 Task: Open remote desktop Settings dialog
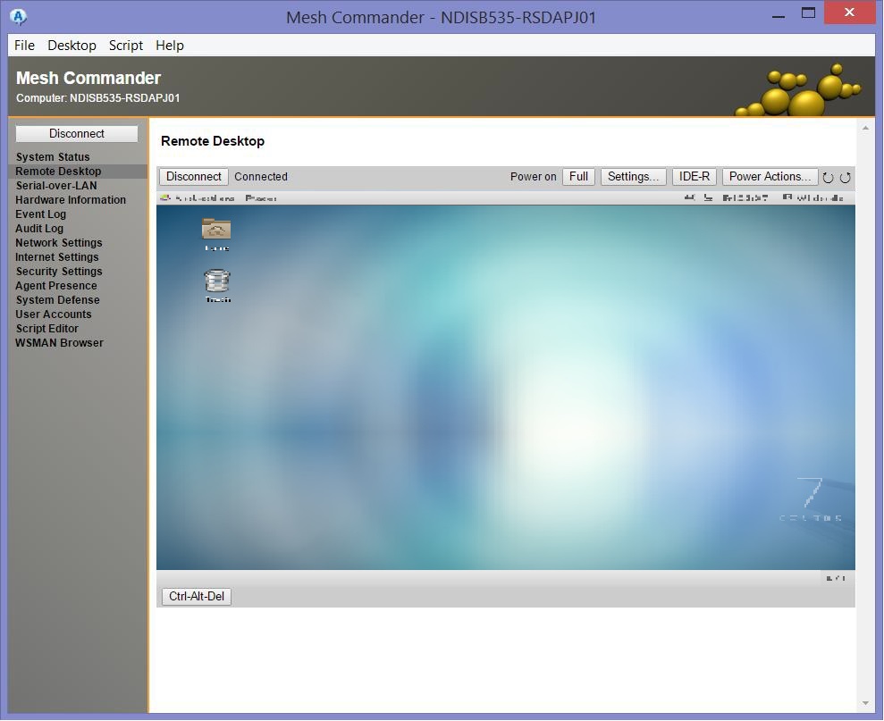[x=633, y=176]
